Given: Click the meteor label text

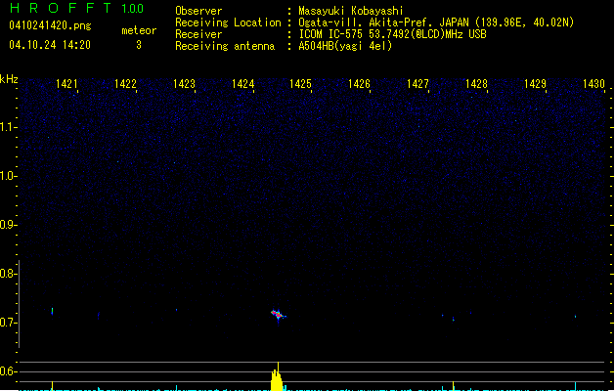Looking at the screenshot, I should click(x=139, y=30).
